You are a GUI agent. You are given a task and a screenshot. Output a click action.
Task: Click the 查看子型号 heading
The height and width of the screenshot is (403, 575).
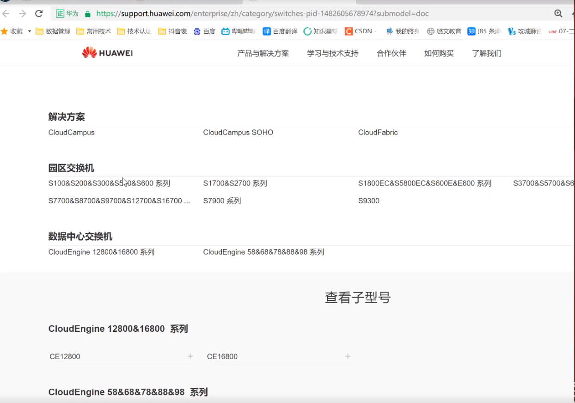[x=358, y=298]
